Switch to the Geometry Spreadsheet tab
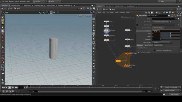Viewport: 182px width, 102px height. tap(64, 5)
